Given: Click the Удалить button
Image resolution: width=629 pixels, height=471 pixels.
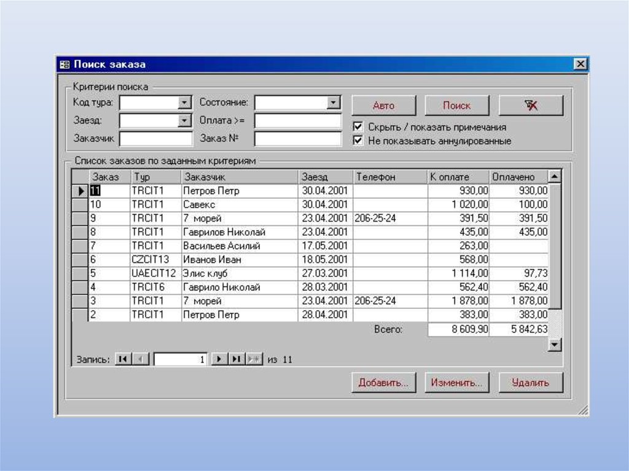Looking at the screenshot, I should (x=531, y=383).
